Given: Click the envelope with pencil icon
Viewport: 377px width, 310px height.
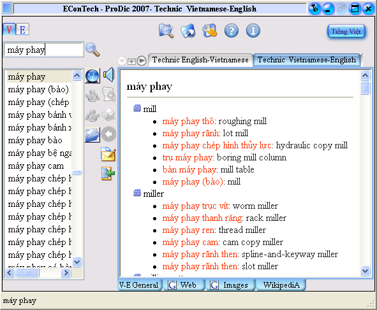Looking at the screenshot, I should coord(108,154).
